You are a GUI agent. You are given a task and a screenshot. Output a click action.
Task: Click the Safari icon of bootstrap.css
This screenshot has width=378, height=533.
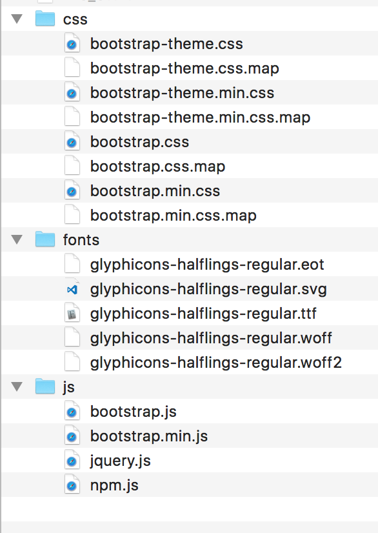click(72, 141)
